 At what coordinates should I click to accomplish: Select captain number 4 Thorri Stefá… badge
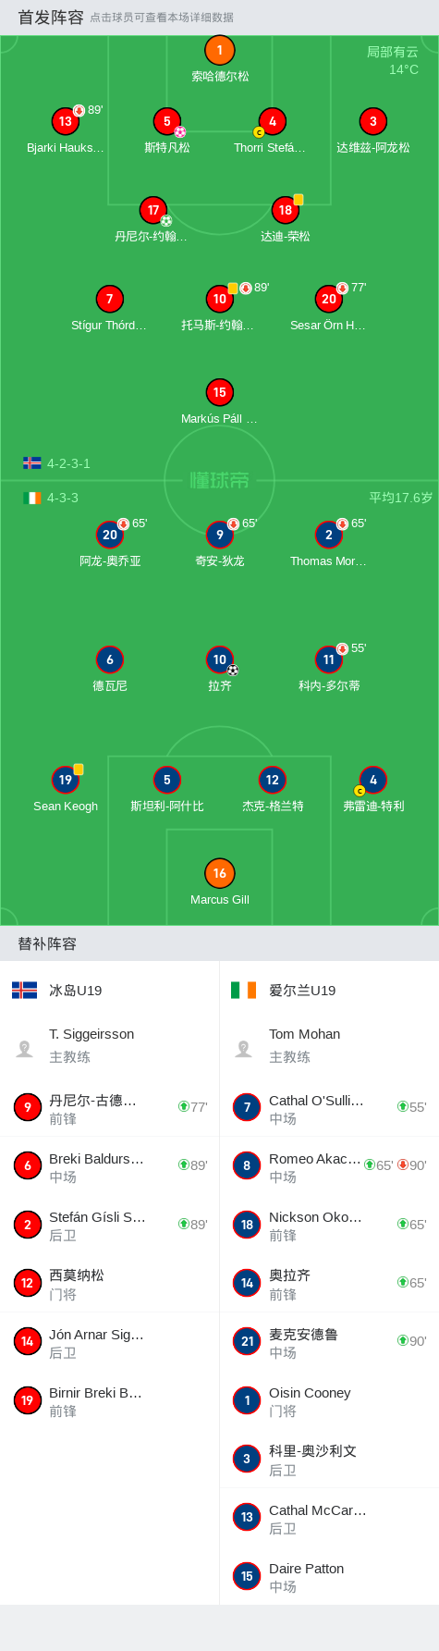coord(272,121)
